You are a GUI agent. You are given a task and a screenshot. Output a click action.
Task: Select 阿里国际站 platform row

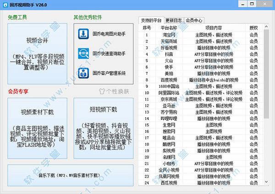click(201, 93)
